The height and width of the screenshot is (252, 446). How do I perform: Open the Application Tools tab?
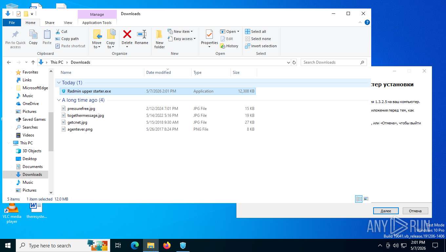[x=97, y=23]
